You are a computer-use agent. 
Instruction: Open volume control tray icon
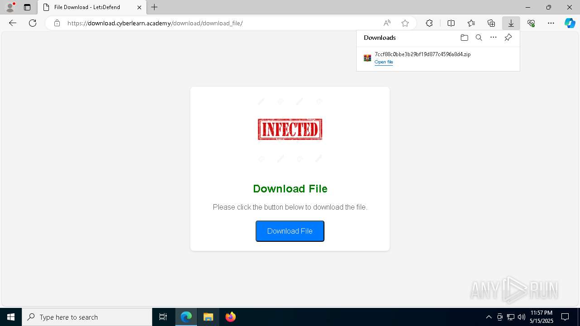[x=522, y=317]
